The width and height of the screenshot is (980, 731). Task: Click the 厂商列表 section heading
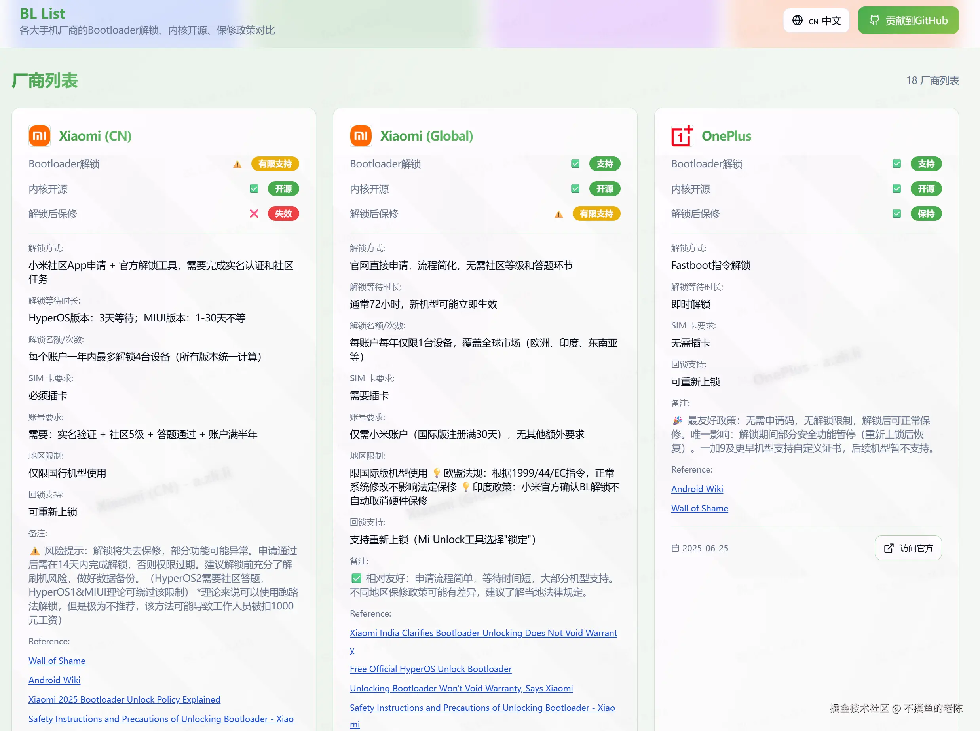(45, 81)
